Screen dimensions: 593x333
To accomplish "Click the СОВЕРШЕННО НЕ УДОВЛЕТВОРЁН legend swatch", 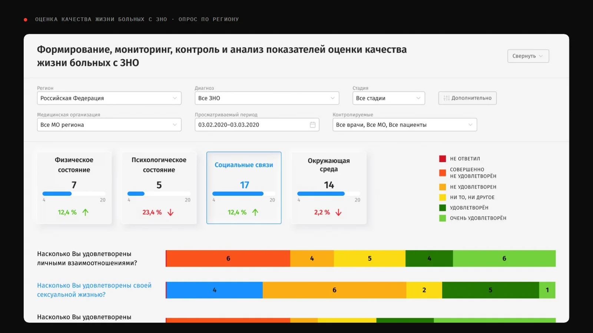I will [443, 173].
